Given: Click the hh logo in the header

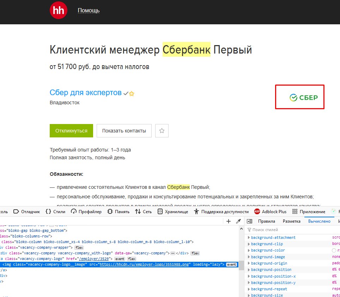Looking at the screenshot, I should (58, 10).
